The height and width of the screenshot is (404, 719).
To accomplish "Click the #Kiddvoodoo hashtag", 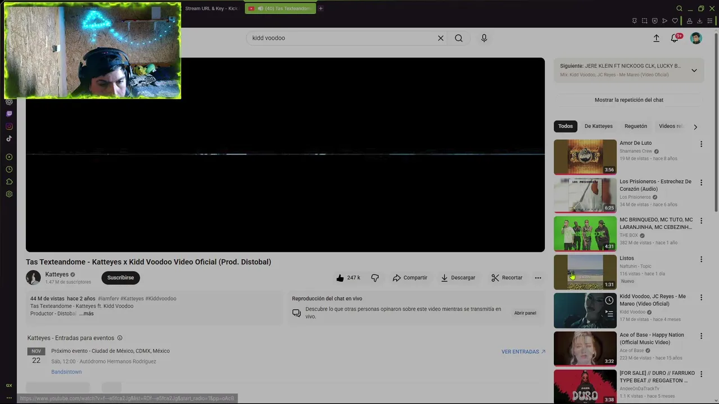I will [161, 299].
